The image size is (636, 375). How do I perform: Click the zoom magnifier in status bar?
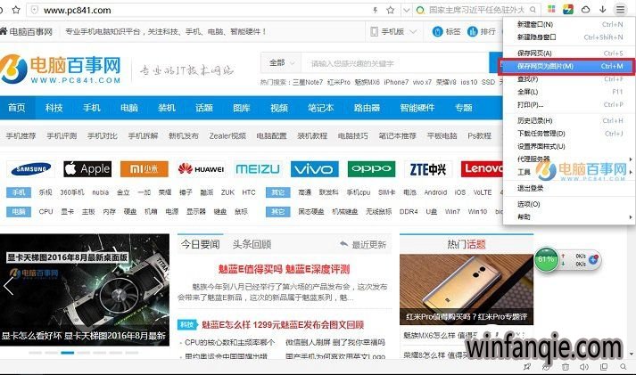(x=623, y=367)
